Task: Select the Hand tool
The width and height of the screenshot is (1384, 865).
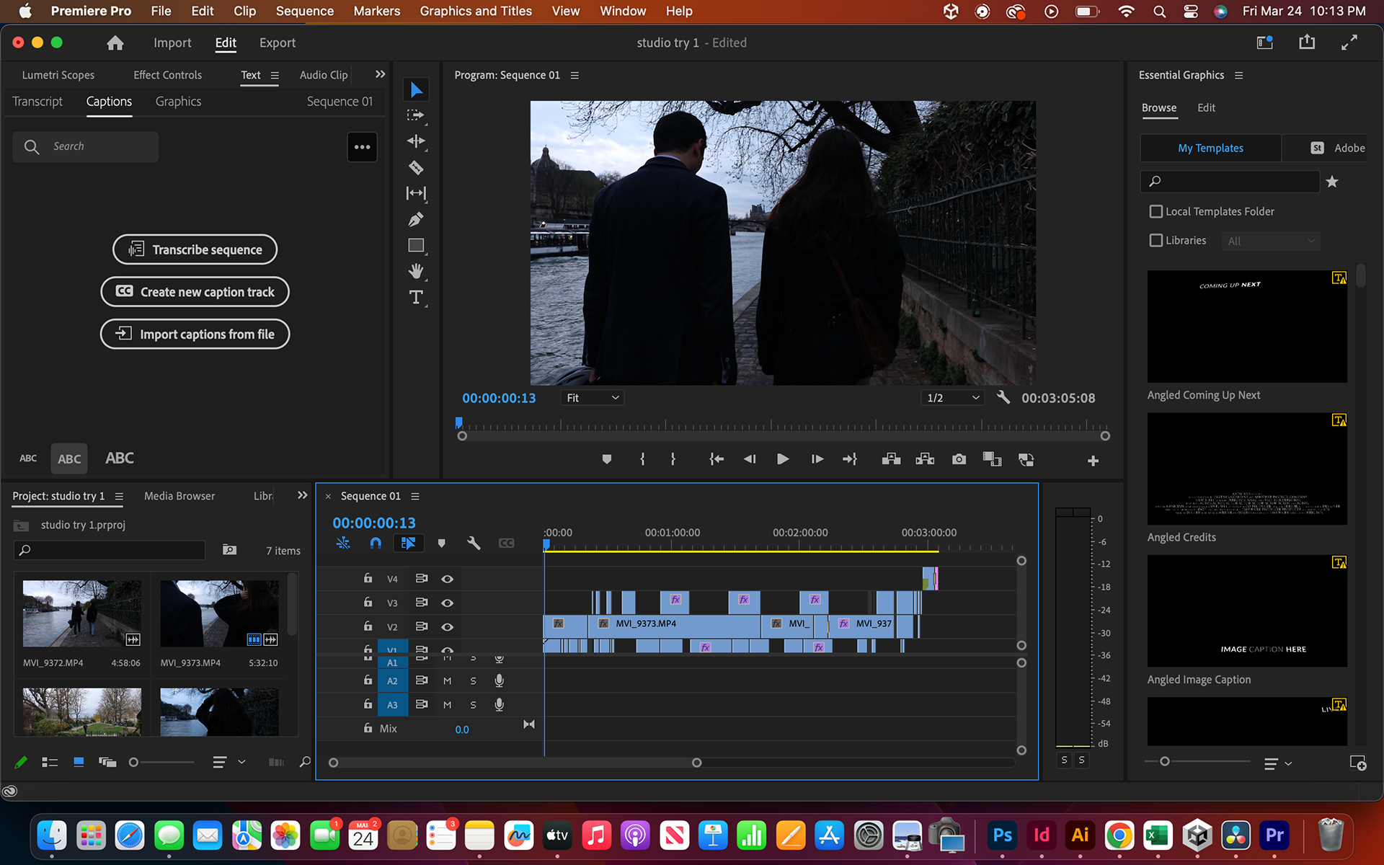Action: click(x=416, y=271)
